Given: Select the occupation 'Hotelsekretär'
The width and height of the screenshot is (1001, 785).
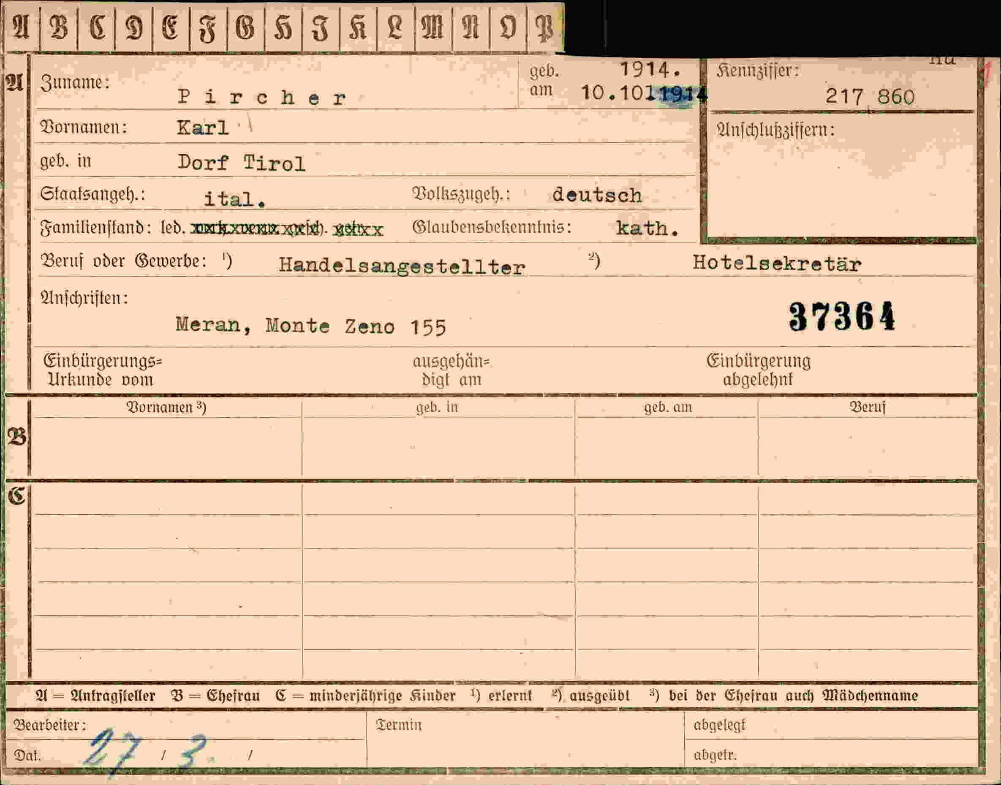Looking at the screenshot, I should point(777,263).
